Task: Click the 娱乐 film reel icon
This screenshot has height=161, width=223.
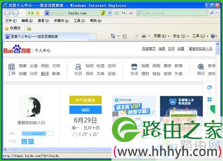Action: coord(201,67)
